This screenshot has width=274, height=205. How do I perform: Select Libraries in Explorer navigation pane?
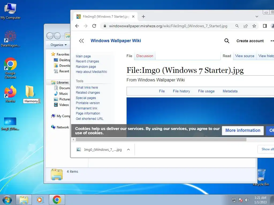coord(60,82)
